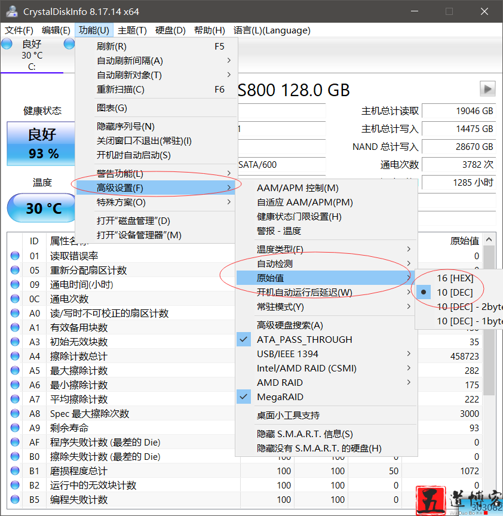Open the 温度类型(F) submenu
Image resolution: width=503 pixels, height=516 pixels.
[x=326, y=250]
